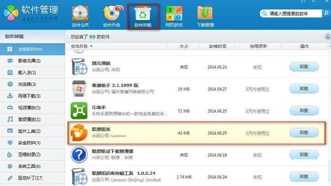Uninstall 乐助手 with its 卸载 button

pyautogui.click(x=304, y=111)
